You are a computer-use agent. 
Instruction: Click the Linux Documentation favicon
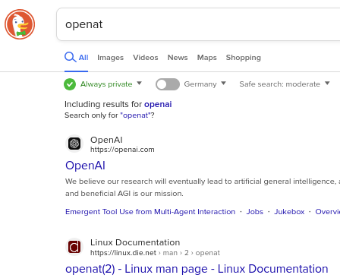click(x=74, y=247)
